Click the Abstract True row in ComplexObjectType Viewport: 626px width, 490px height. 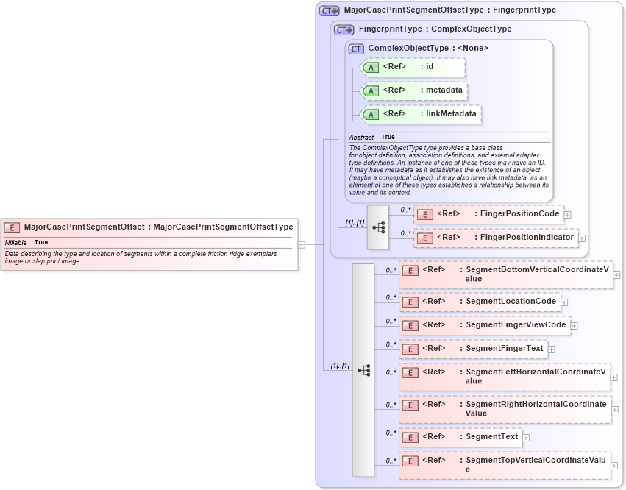coord(383,137)
